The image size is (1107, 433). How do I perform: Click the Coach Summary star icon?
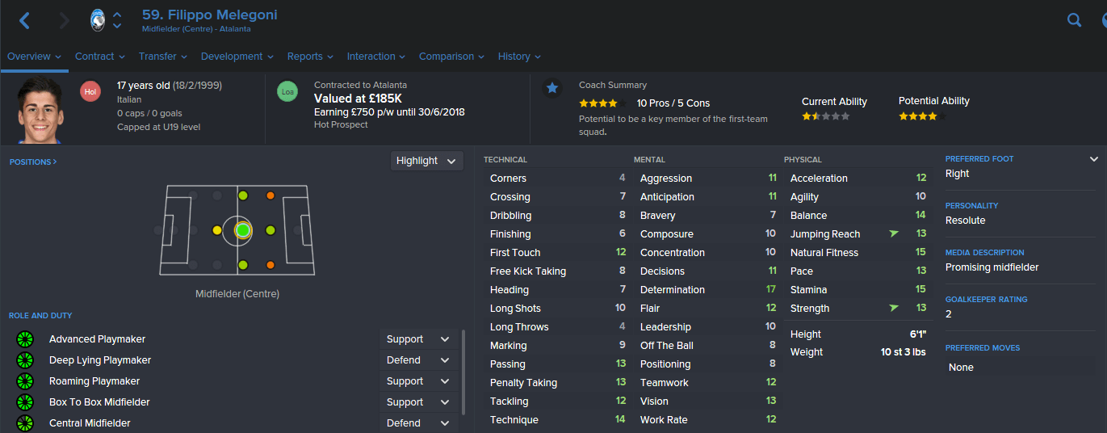click(x=552, y=88)
